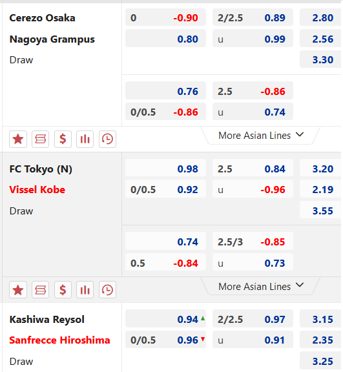Pick Vissel Kobe win at 2.19
The width and height of the screenshot is (343, 372).
point(320,189)
